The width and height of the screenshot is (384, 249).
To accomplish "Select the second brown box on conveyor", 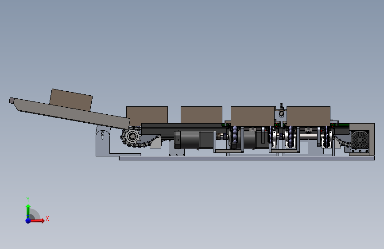I will 202,115.
